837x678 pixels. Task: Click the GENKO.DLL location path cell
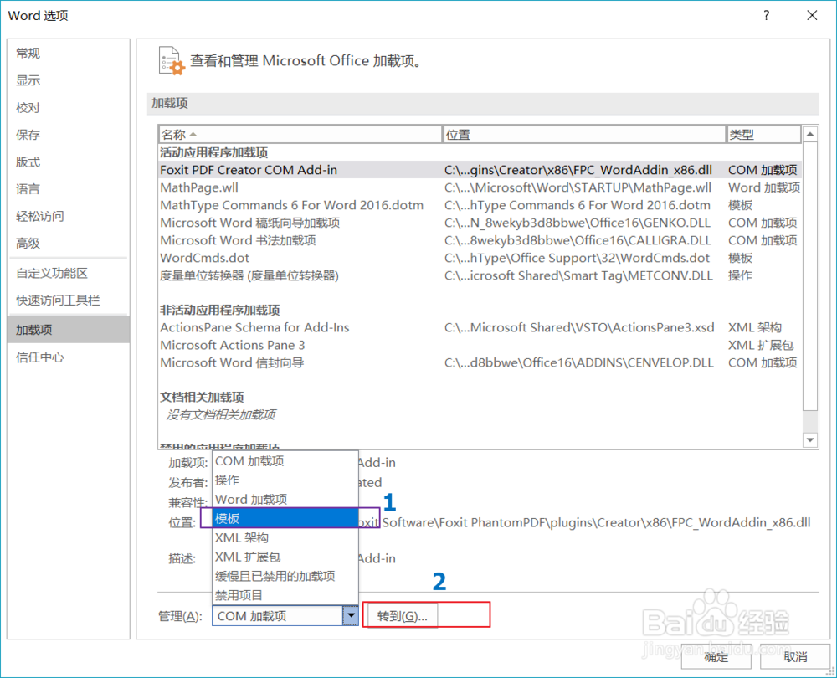pos(577,223)
